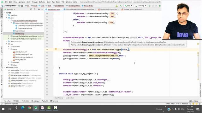Image resolution: width=202 pixels, height=113 pixels.
Task: Expand the mipmap folder
Action: click(x=9, y=62)
